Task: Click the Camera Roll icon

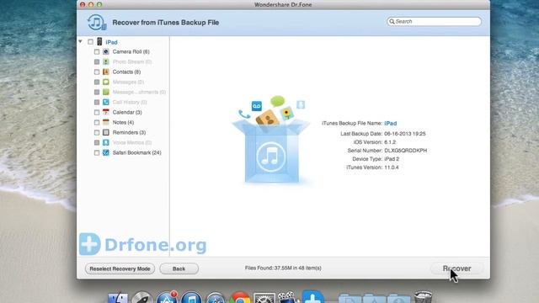Action: pos(106,51)
